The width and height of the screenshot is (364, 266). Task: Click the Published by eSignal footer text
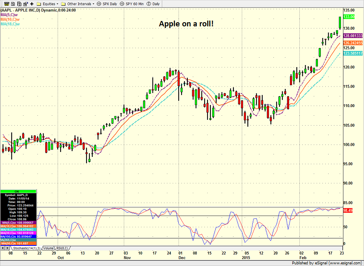coord(327,263)
